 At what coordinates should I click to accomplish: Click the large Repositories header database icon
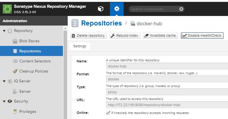[75, 23]
